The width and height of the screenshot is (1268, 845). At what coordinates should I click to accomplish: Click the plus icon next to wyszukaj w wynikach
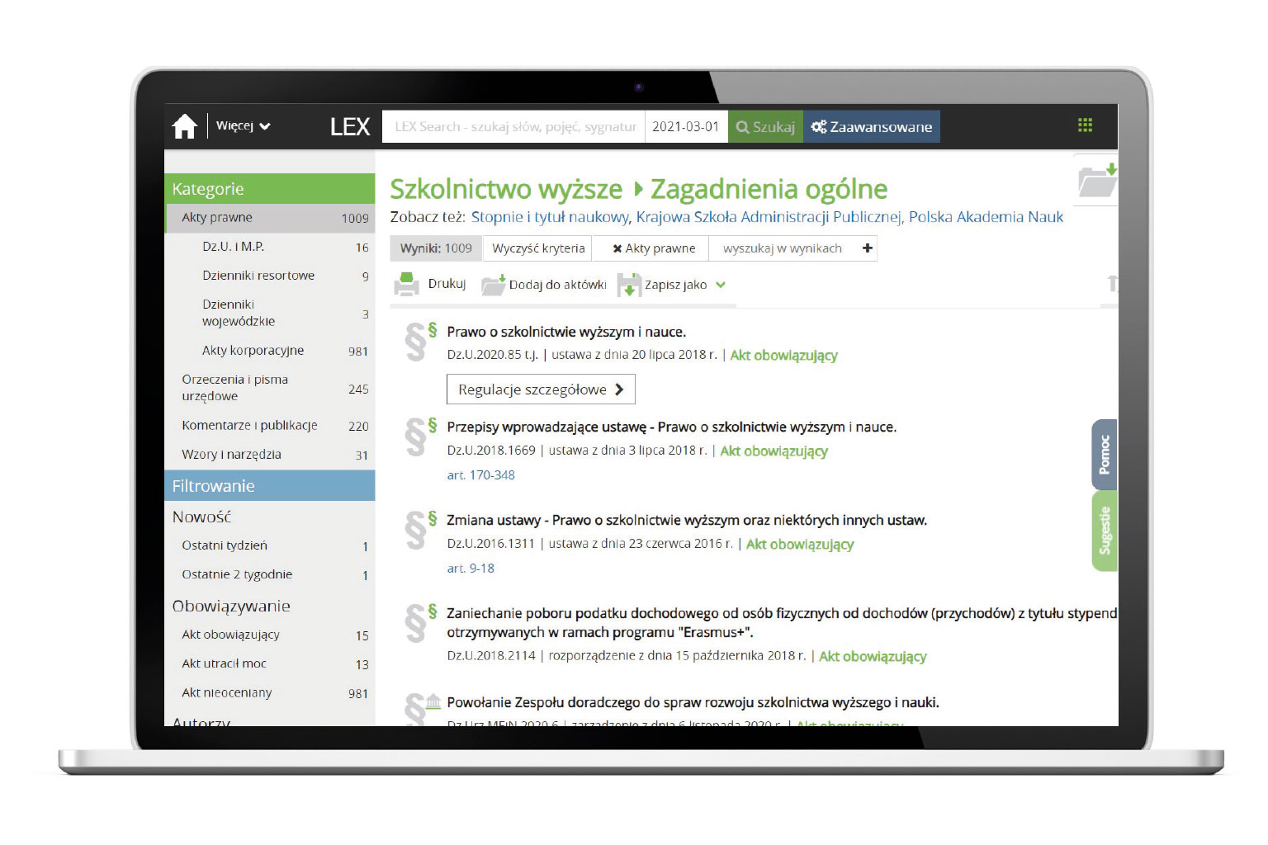[x=867, y=248]
